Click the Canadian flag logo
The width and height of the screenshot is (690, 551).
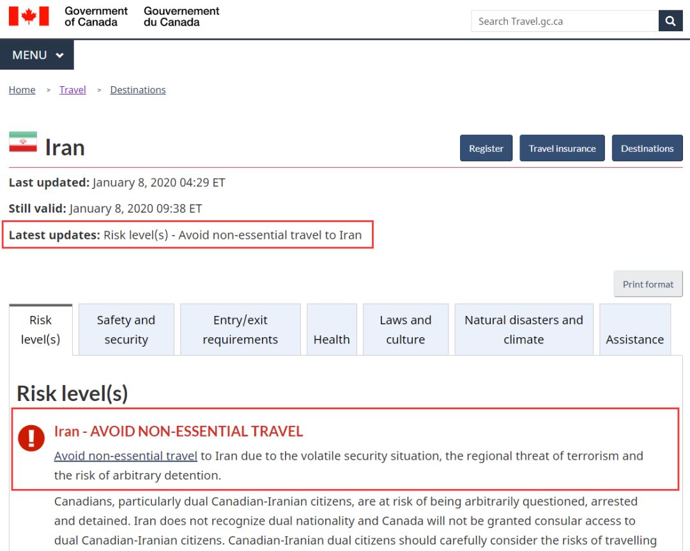pyautogui.click(x=29, y=16)
